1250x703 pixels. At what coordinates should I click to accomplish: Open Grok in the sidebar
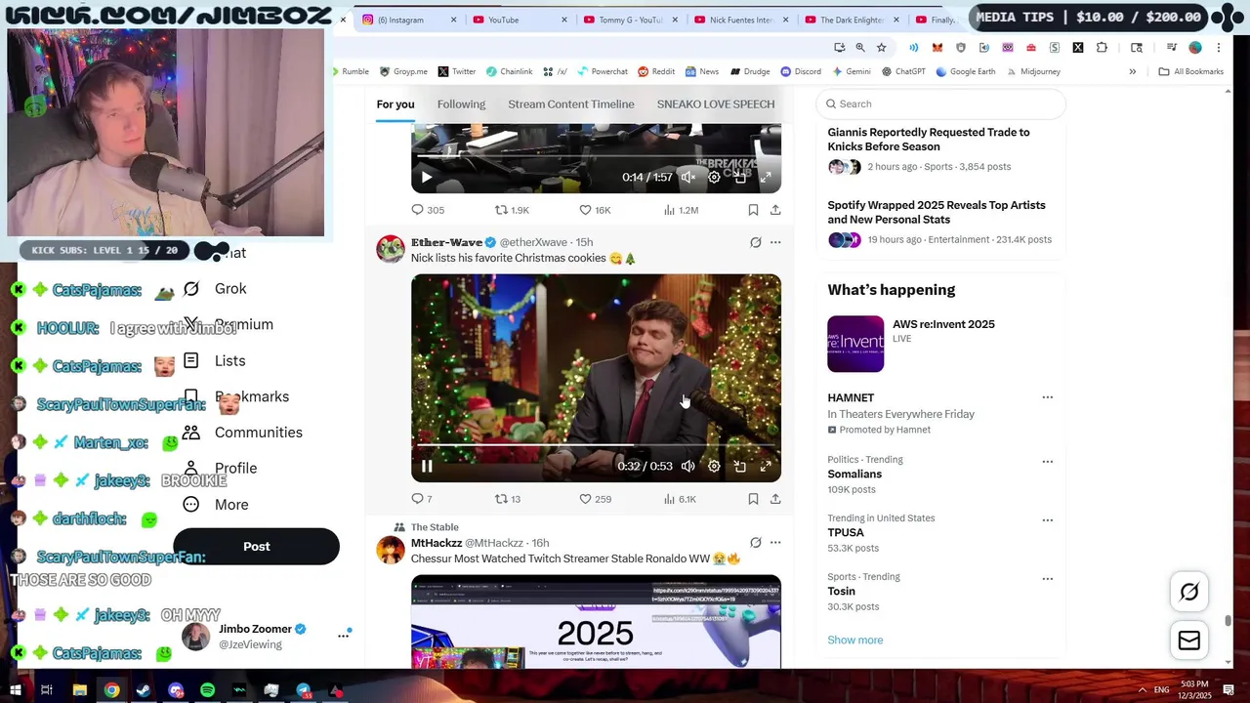point(216,289)
